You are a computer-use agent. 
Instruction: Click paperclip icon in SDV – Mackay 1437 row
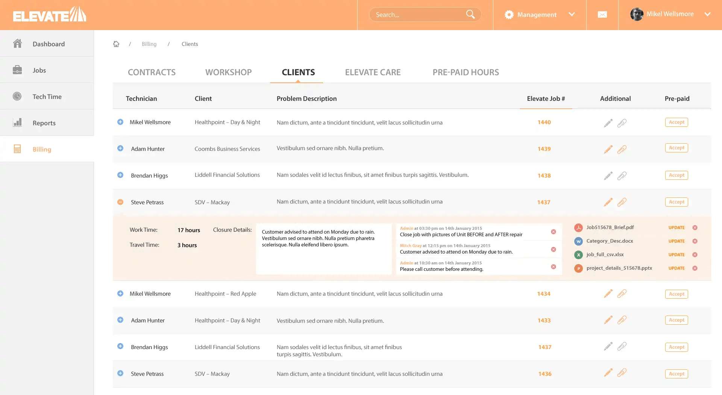point(622,202)
